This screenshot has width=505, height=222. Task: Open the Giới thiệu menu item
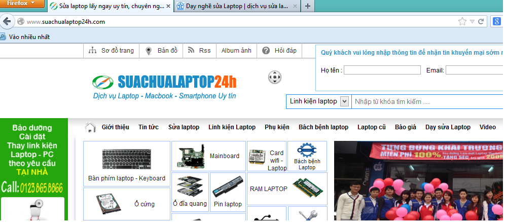point(115,127)
